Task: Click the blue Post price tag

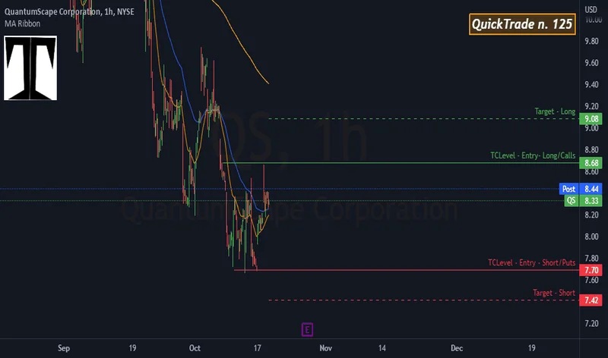Action: (x=568, y=188)
